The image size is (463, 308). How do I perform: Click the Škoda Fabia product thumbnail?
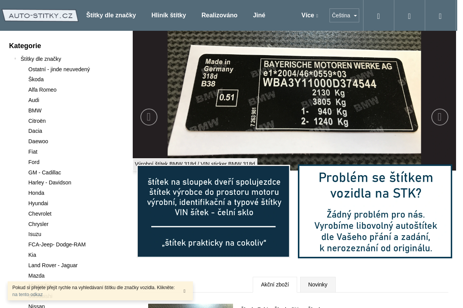coord(190,306)
